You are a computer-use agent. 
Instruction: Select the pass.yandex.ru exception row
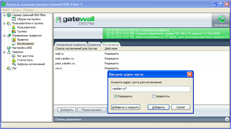click(142, 63)
